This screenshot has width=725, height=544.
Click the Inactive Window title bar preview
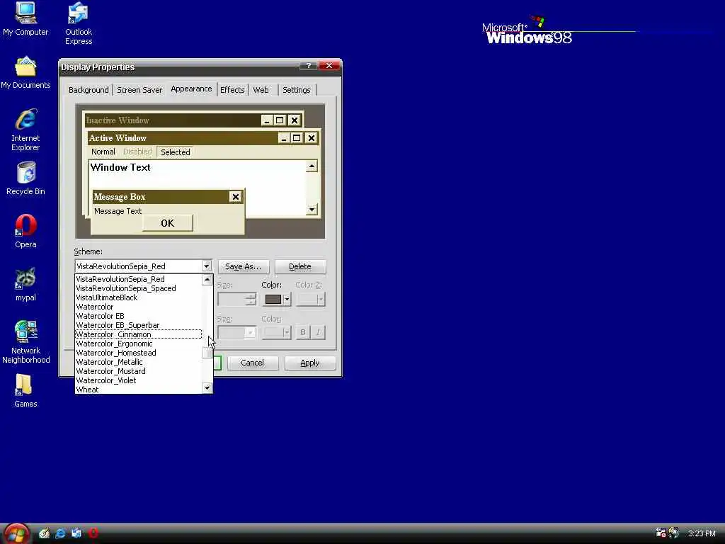pyautogui.click(x=173, y=120)
